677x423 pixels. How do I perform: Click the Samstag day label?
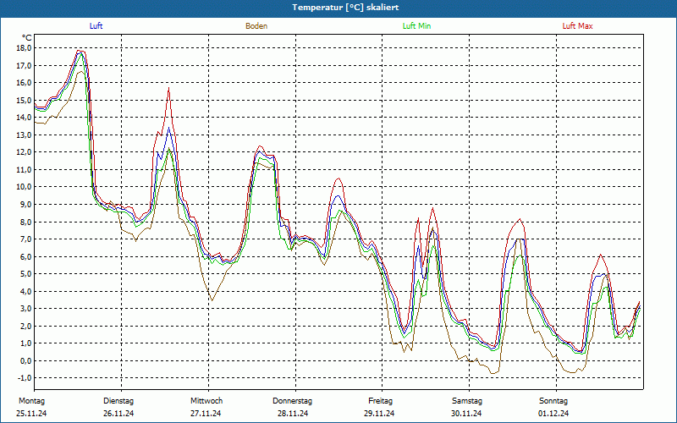(x=467, y=401)
